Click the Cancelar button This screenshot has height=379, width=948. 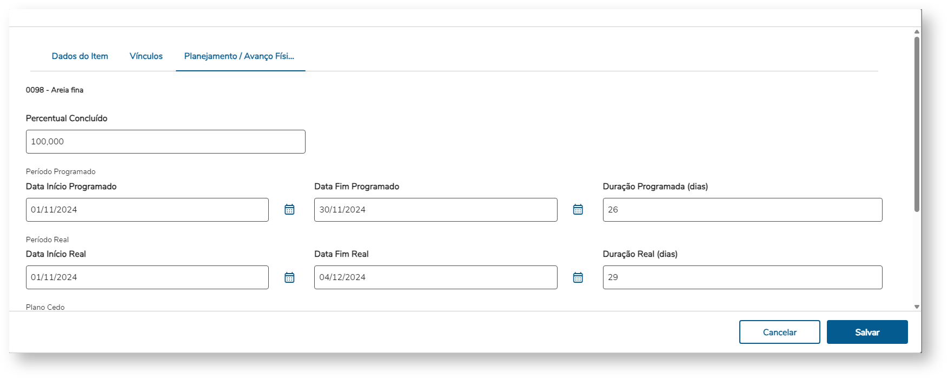(x=779, y=332)
